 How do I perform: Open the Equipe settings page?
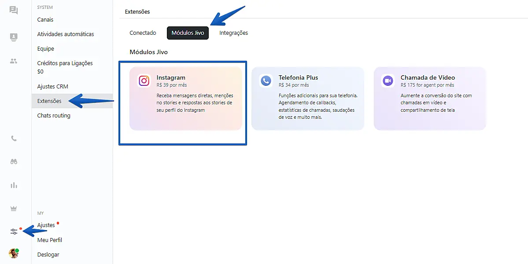click(46, 49)
